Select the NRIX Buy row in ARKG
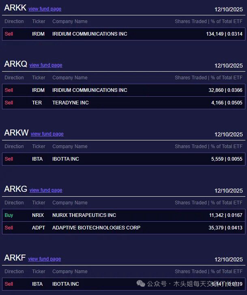 point(84,215)
